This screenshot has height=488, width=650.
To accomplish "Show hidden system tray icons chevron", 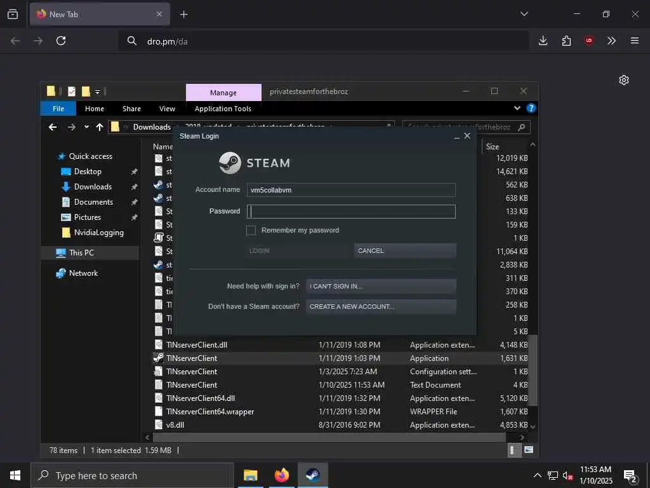I will tap(537, 475).
